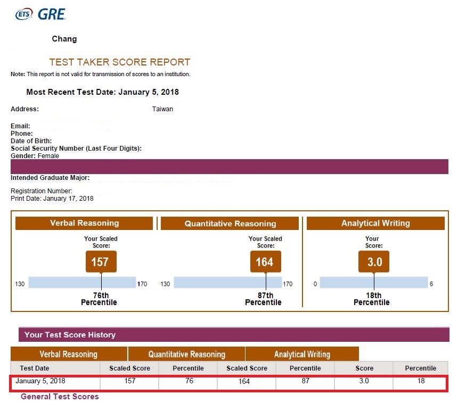Click the 3.0 analytical writing score badge
The height and width of the screenshot is (403, 466).
(374, 261)
